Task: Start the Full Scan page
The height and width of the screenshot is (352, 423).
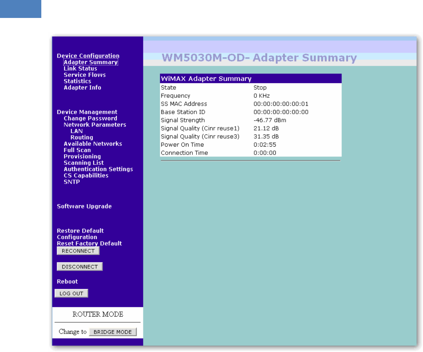Action: [x=77, y=150]
